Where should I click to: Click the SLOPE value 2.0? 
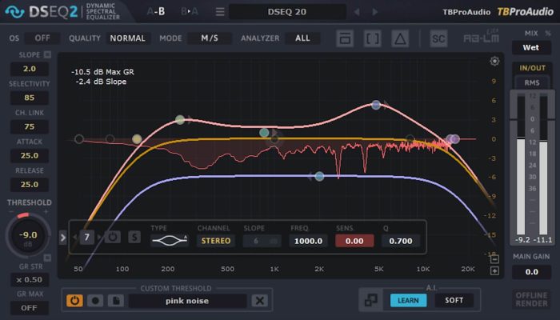coord(30,69)
